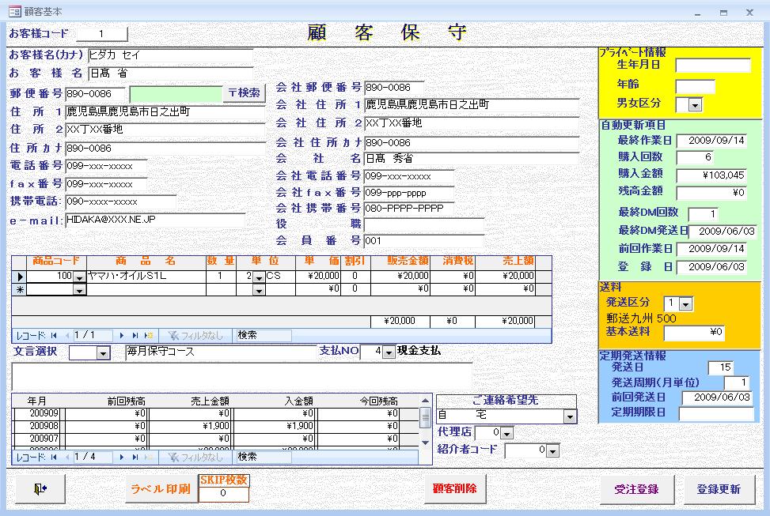Viewport: 770px width, 516px height.
Task: Go to first record in product subform
Action: (55, 335)
